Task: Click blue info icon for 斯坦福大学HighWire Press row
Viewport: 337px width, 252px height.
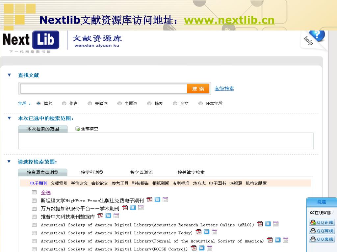Action: point(158,200)
